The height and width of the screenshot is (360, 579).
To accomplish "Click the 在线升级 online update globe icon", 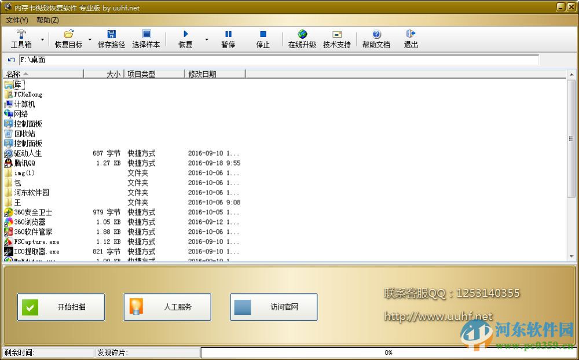I will pos(302,33).
